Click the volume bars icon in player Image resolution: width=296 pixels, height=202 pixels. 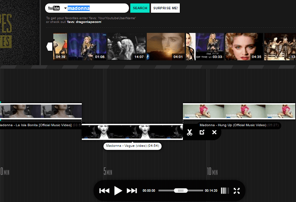(225, 191)
